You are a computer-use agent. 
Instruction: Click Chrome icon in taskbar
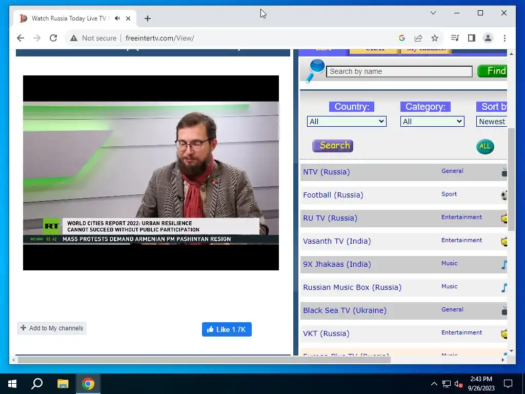(88, 384)
